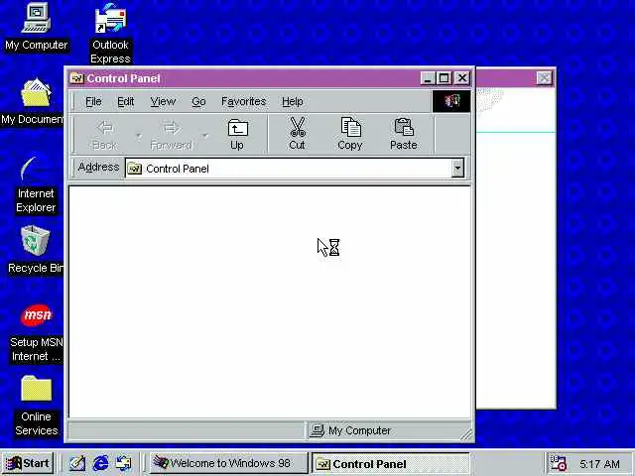Expand the Forward history dropdown arrow

[205, 135]
